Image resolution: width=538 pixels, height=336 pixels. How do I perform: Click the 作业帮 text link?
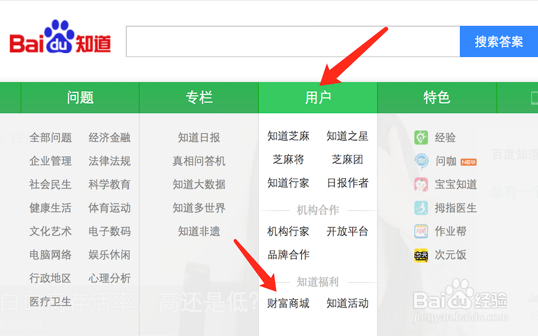click(x=450, y=231)
